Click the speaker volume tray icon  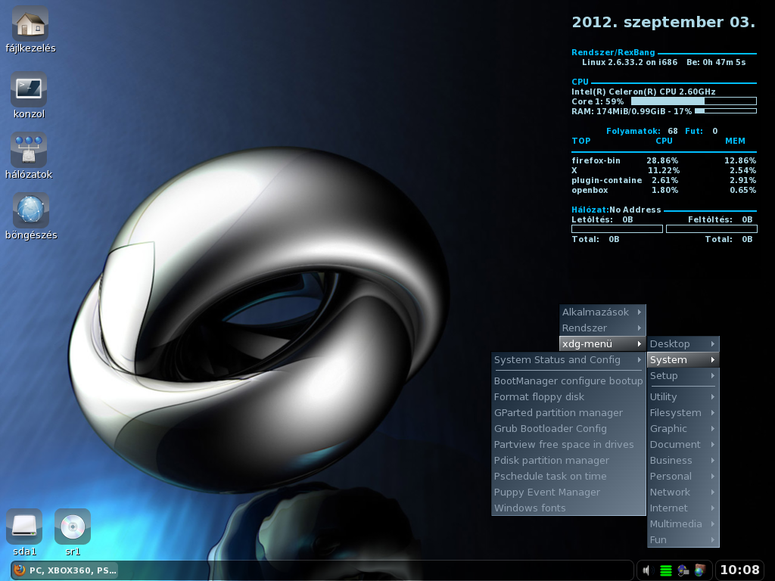coord(648,570)
